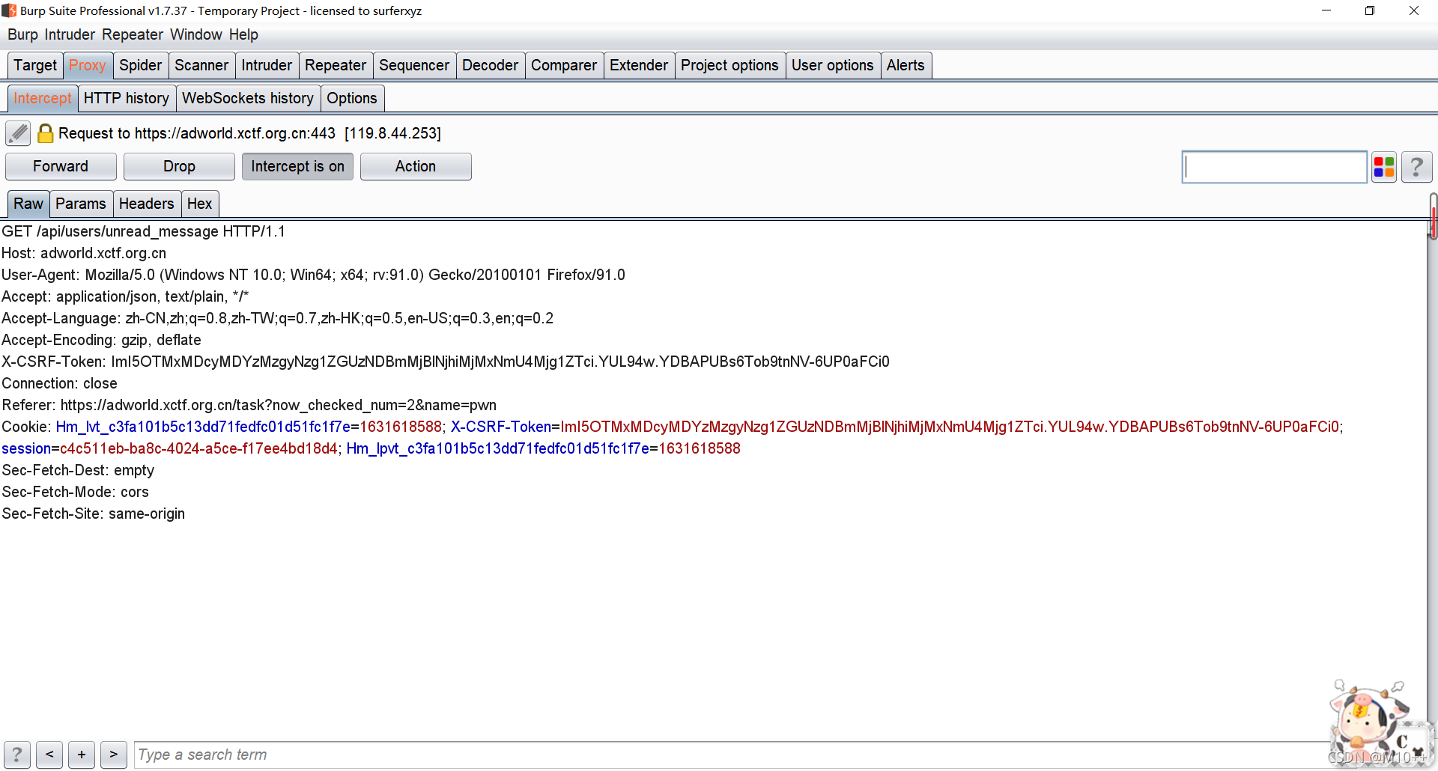1438x771 pixels.
Task: Switch to the Sequencer tab
Action: (x=414, y=65)
